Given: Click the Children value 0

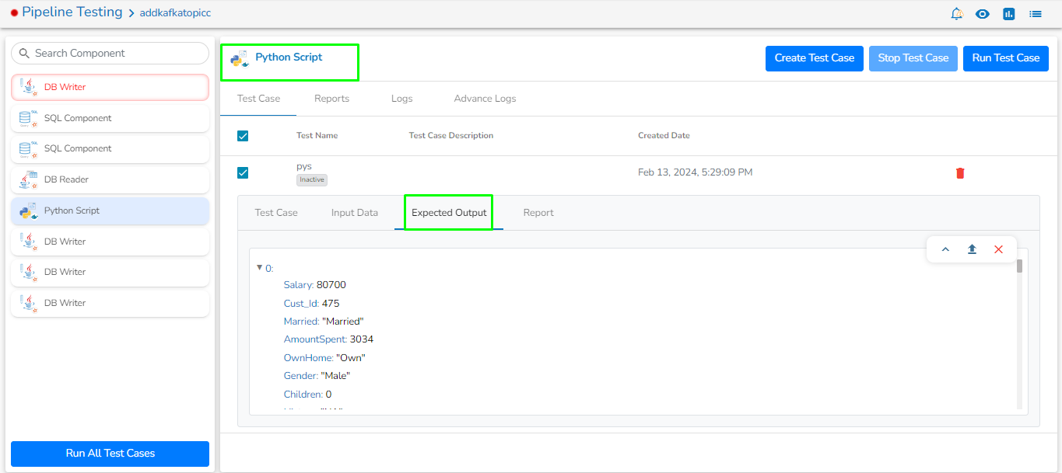Looking at the screenshot, I should (328, 395).
